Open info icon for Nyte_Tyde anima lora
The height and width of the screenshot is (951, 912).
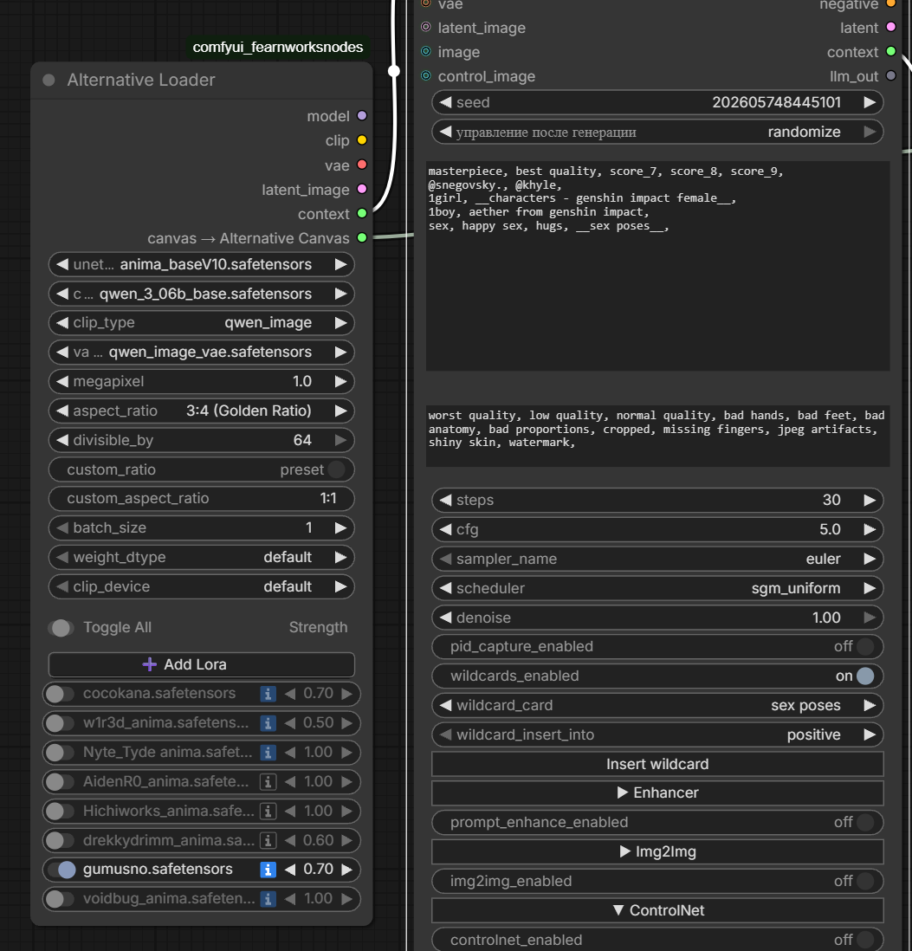(x=268, y=752)
